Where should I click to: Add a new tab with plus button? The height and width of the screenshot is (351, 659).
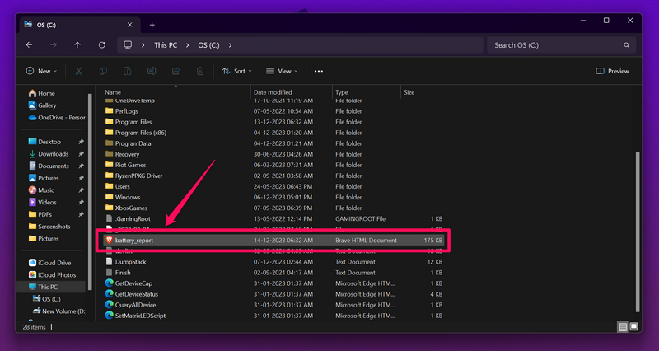point(152,25)
